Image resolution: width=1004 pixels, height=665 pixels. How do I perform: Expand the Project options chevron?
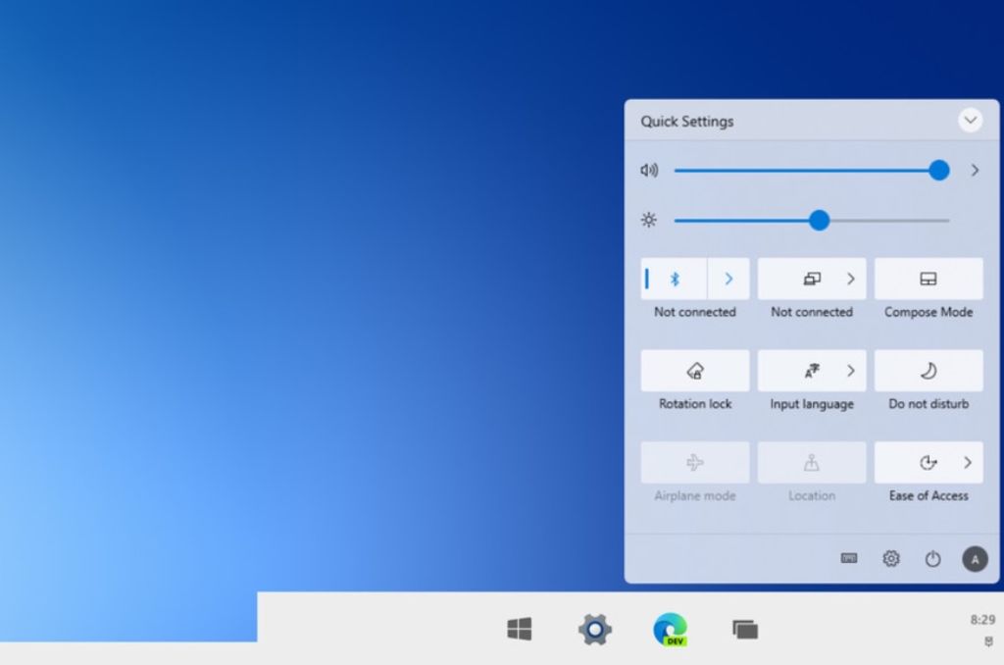tap(850, 279)
